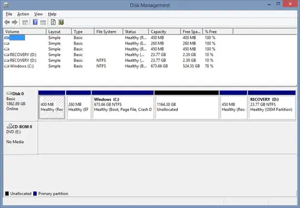Click the Disk 0 drive icon
The image size is (300, 208).
pos(9,93)
